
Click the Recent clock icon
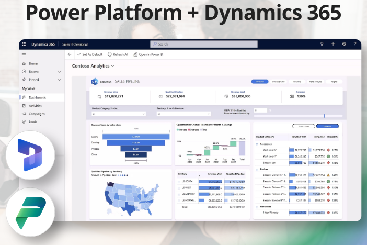click(24, 71)
